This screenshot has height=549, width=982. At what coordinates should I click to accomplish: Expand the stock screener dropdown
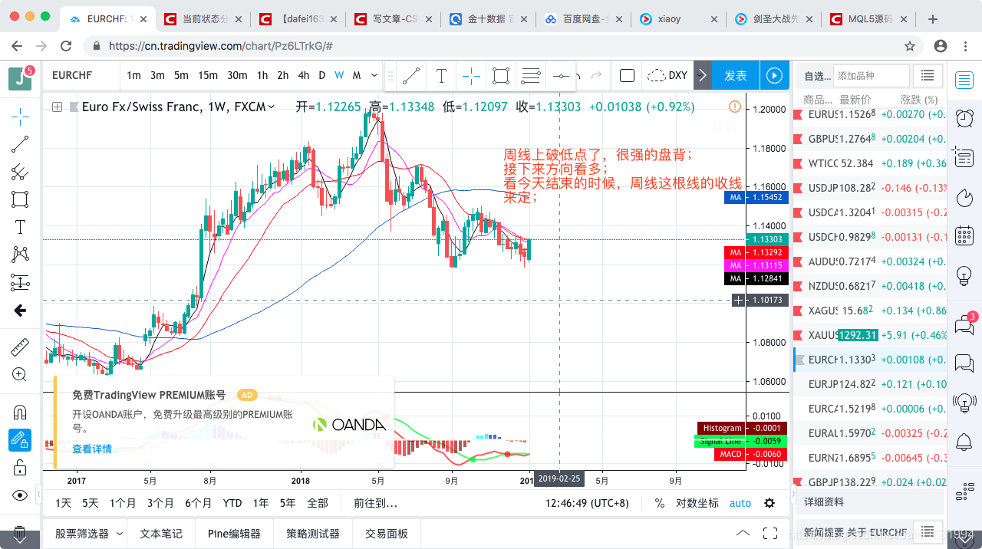tap(119, 534)
